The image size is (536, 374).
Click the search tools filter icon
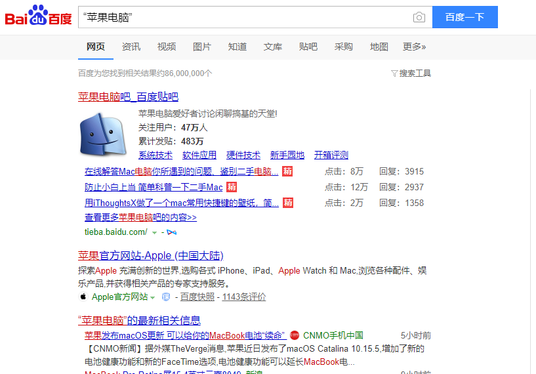394,73
